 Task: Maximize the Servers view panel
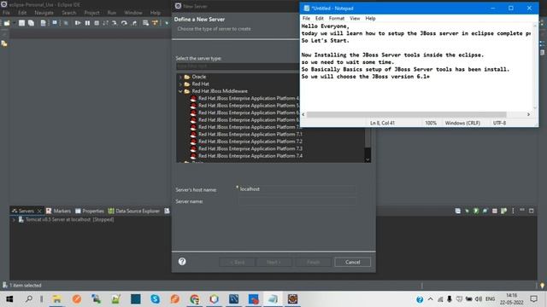[x=532, y=211]
